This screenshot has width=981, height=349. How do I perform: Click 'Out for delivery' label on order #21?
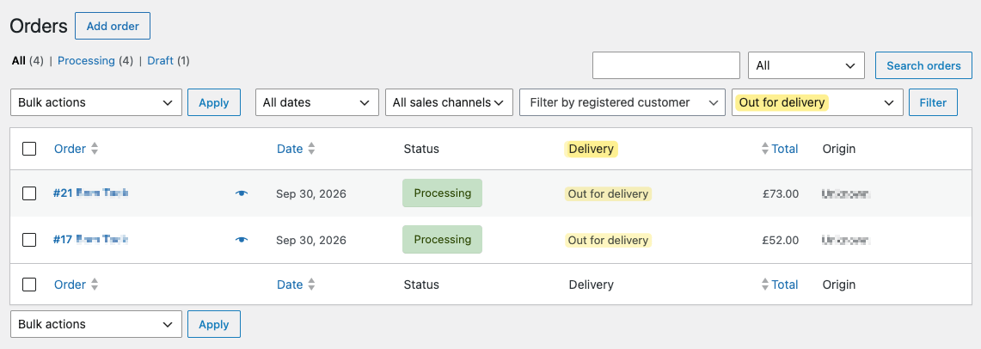608,194
